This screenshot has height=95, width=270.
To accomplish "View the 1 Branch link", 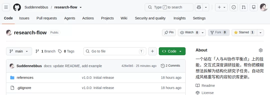I will (x=46, y=51).
